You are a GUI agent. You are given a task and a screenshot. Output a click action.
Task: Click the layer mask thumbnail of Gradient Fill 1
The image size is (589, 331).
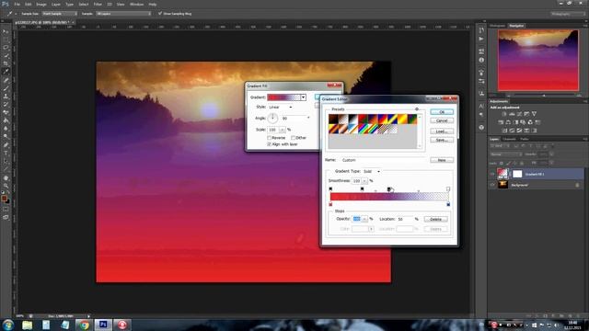(517, 174)
